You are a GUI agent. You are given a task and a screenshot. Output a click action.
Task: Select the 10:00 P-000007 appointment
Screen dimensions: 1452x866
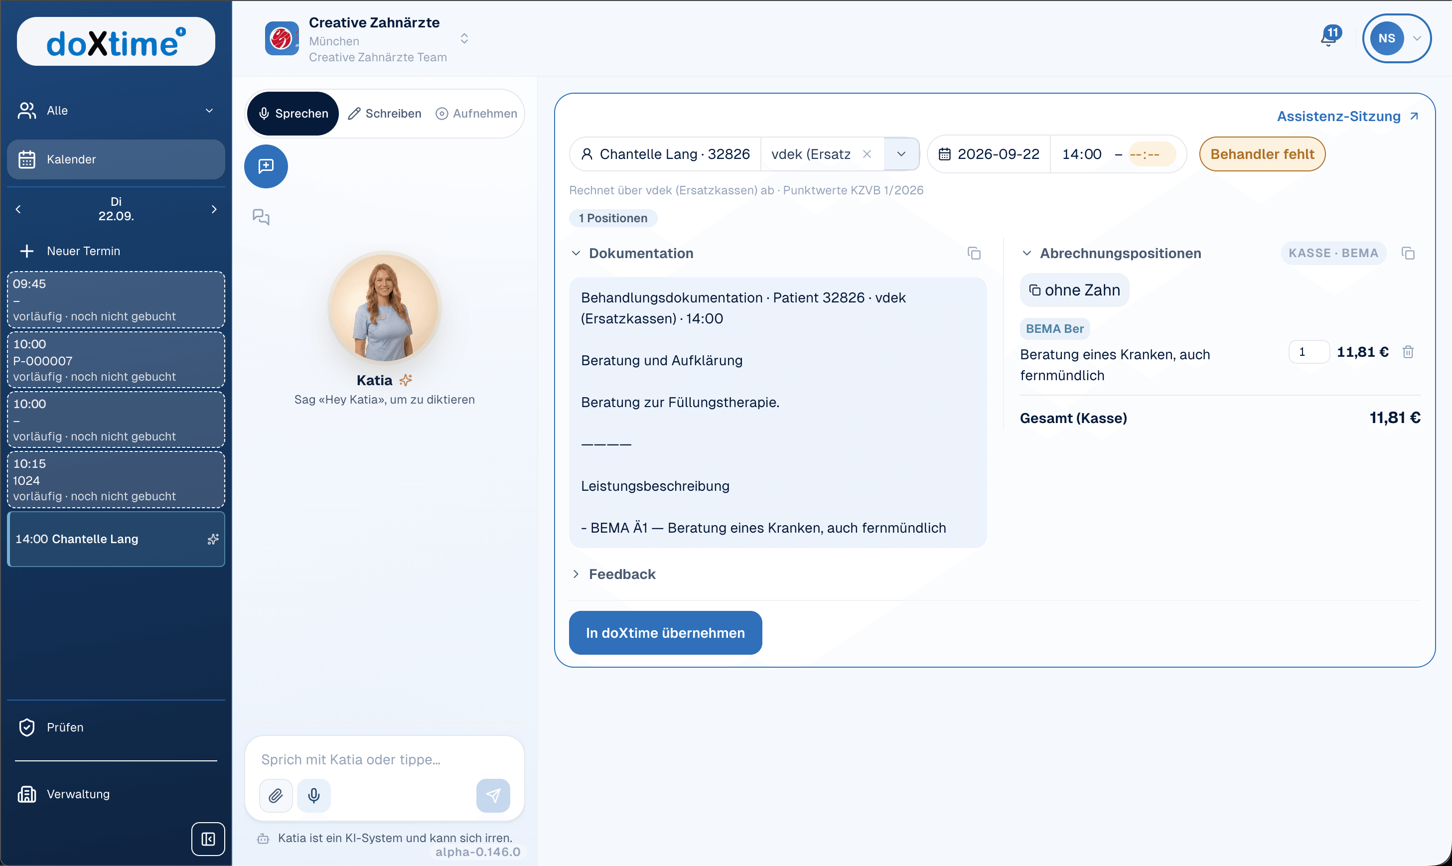click(116, 360)
